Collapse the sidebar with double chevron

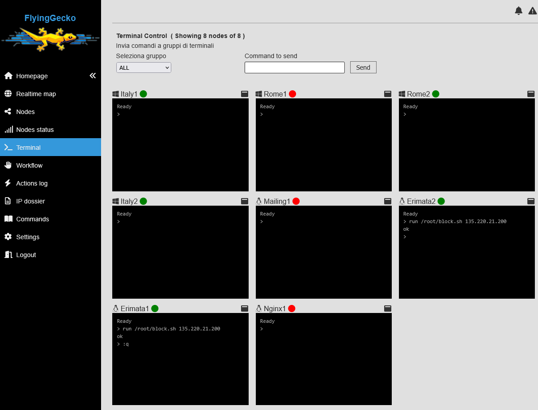point(93,76)
